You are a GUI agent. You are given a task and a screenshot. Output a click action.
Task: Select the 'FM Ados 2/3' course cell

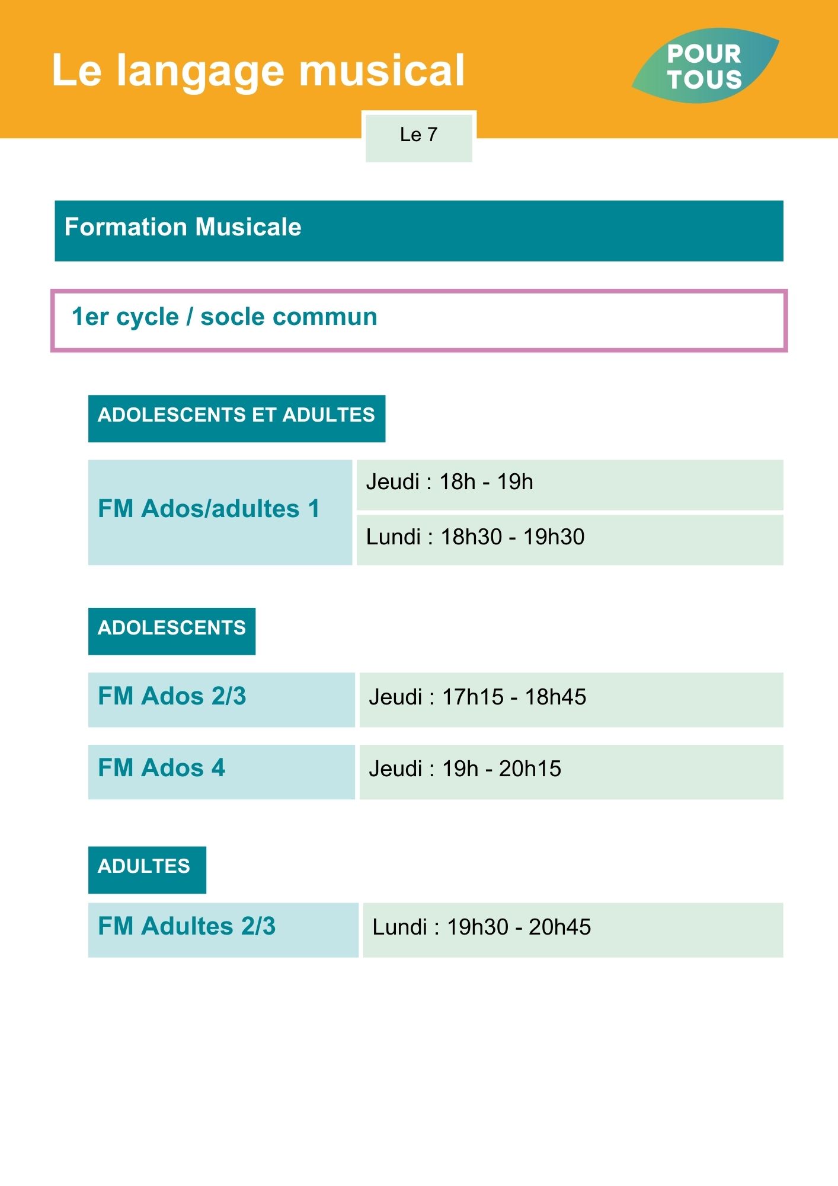222,700
